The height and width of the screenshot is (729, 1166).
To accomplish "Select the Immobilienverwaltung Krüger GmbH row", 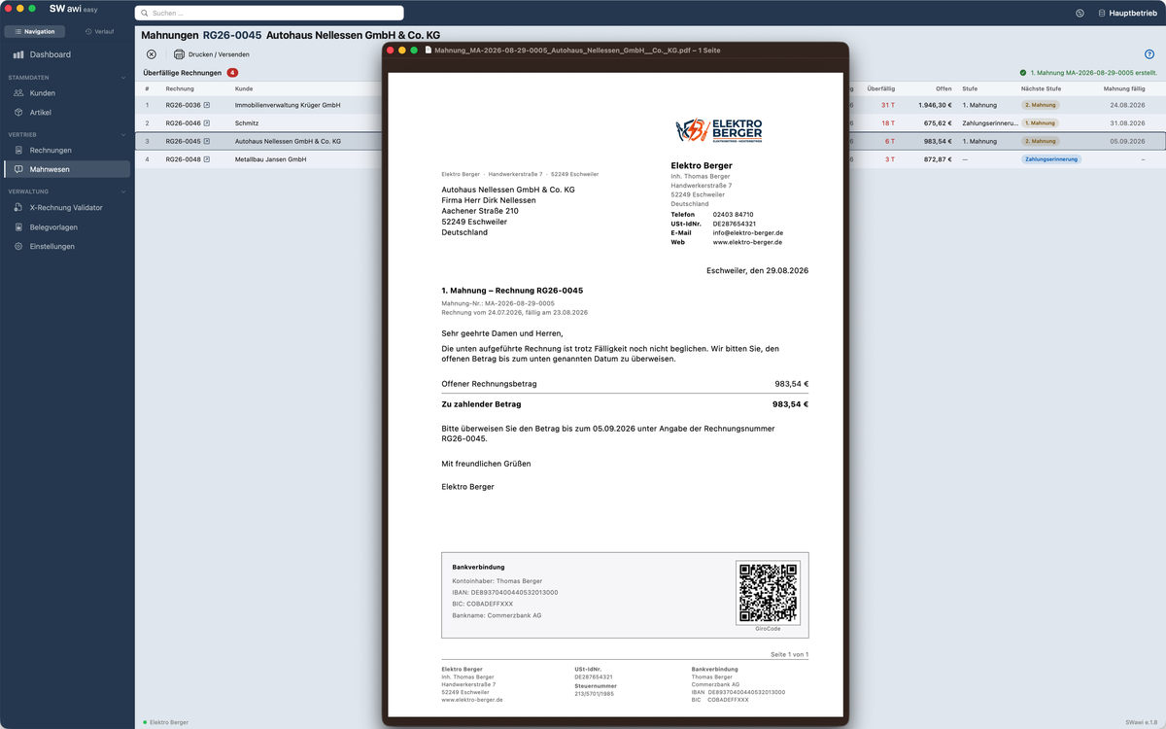I will tap(288, 105).
